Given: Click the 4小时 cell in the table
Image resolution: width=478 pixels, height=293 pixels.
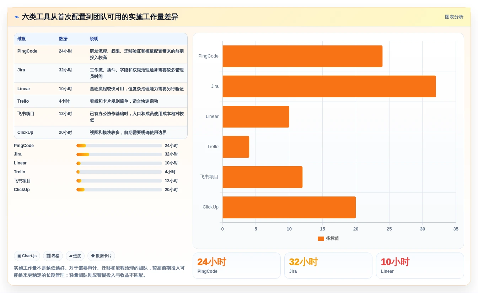Looking at the screenshot, I should [64, 101].
